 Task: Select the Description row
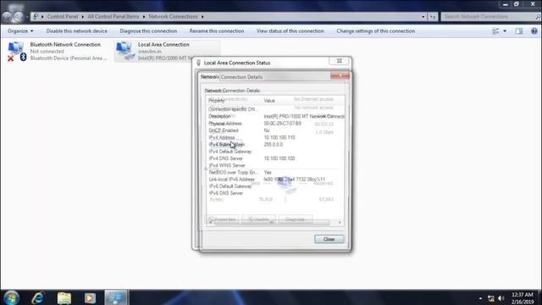[x=275, y=116]
